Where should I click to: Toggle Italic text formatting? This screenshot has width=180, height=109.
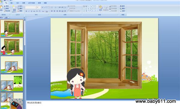click(x=29, y=11)
